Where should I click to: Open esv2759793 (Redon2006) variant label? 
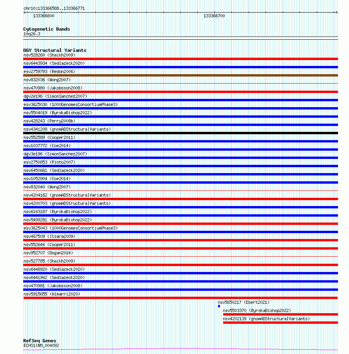[x=49, y=71]
